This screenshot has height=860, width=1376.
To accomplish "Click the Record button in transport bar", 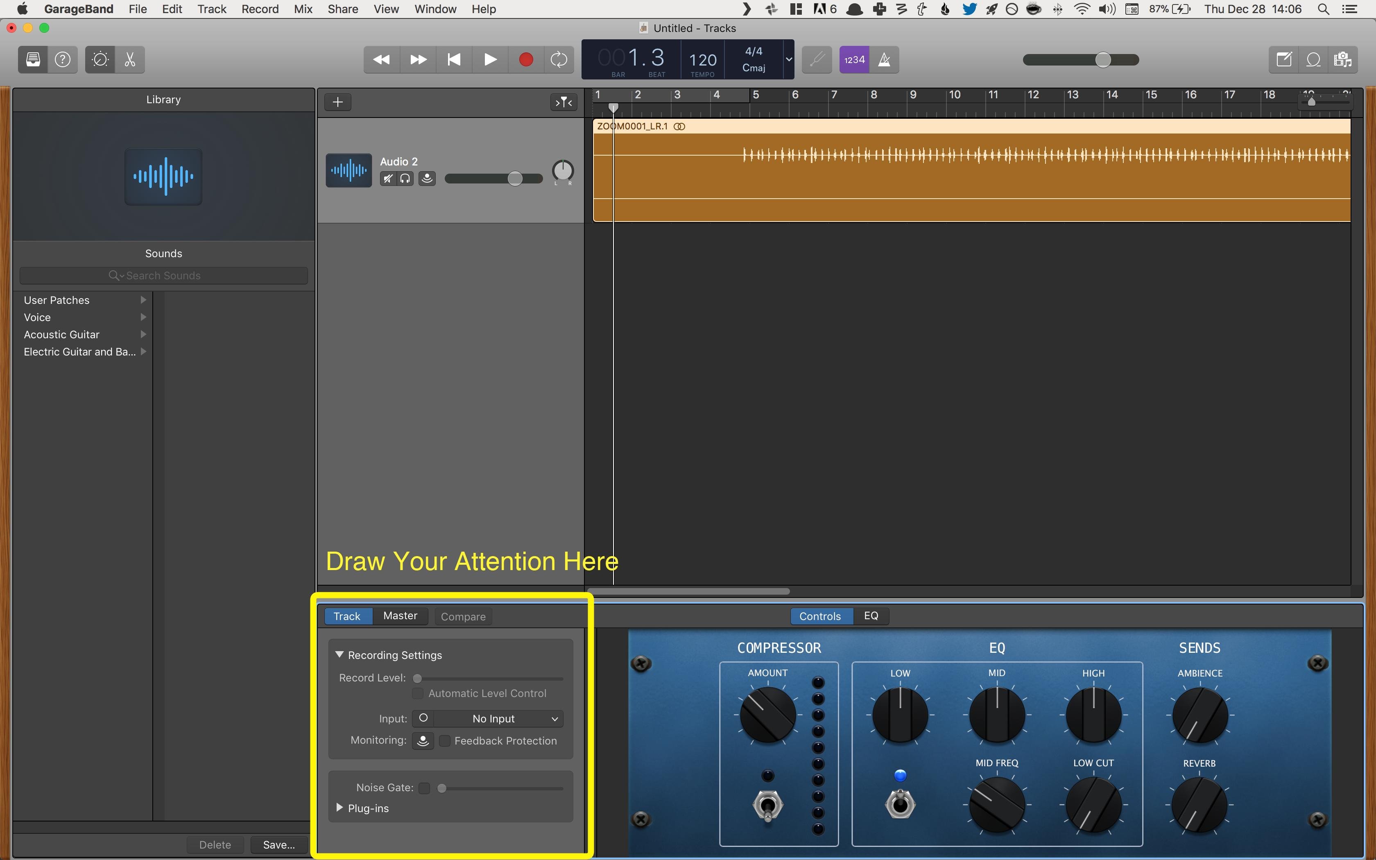I will 524,59.
